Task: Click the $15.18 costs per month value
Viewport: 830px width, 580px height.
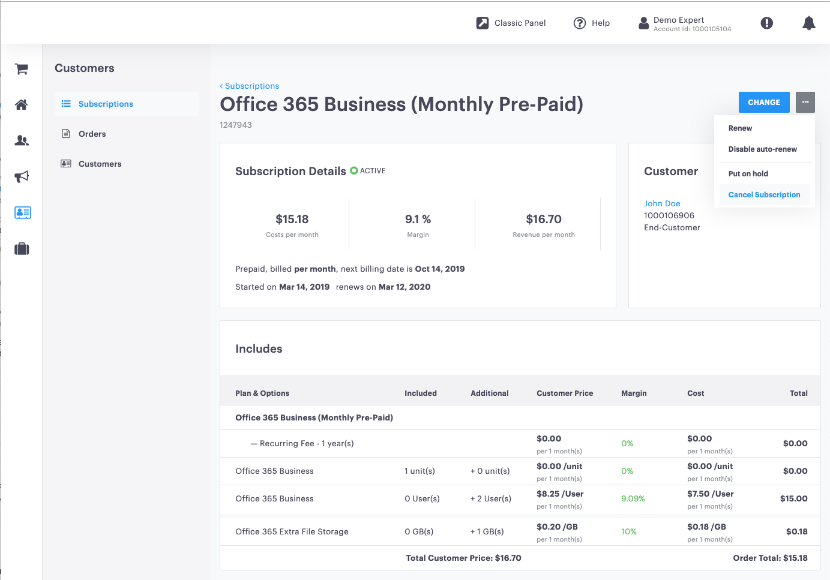Action: [x=292, y=219]
